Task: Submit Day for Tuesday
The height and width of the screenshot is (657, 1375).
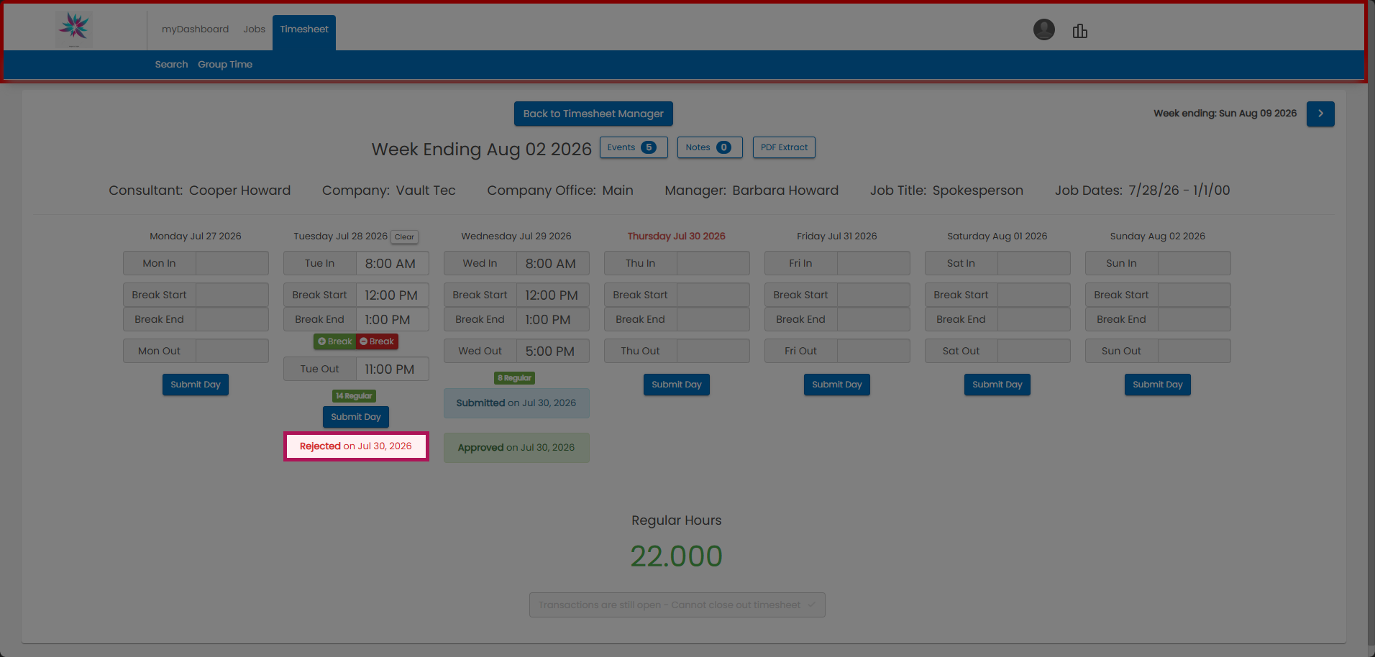Action: click(356, 417)
